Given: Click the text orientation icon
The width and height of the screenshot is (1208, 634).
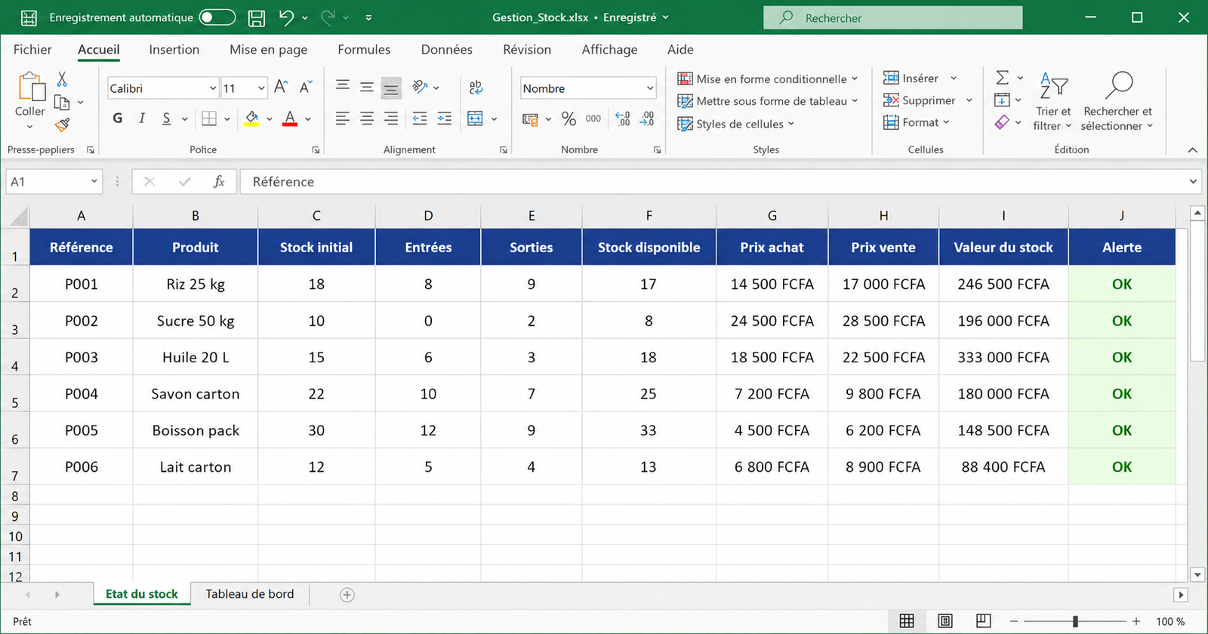Looking at the screenshot, I should coord(421,87).
